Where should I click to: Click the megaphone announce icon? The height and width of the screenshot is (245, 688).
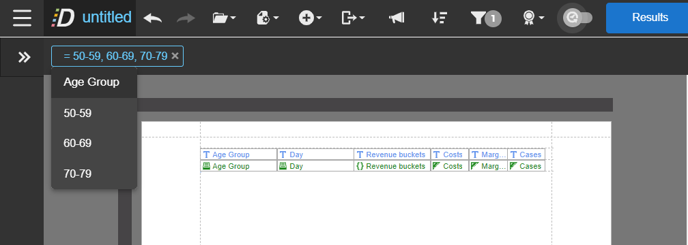[397, 18]
